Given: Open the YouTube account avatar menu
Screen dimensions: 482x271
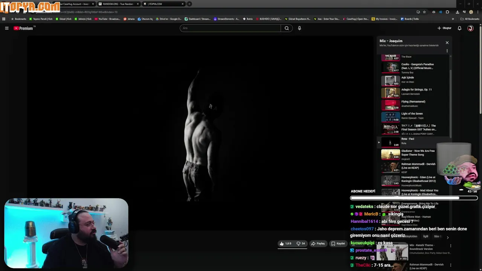Looking at the screenshot, I should 470,28.
